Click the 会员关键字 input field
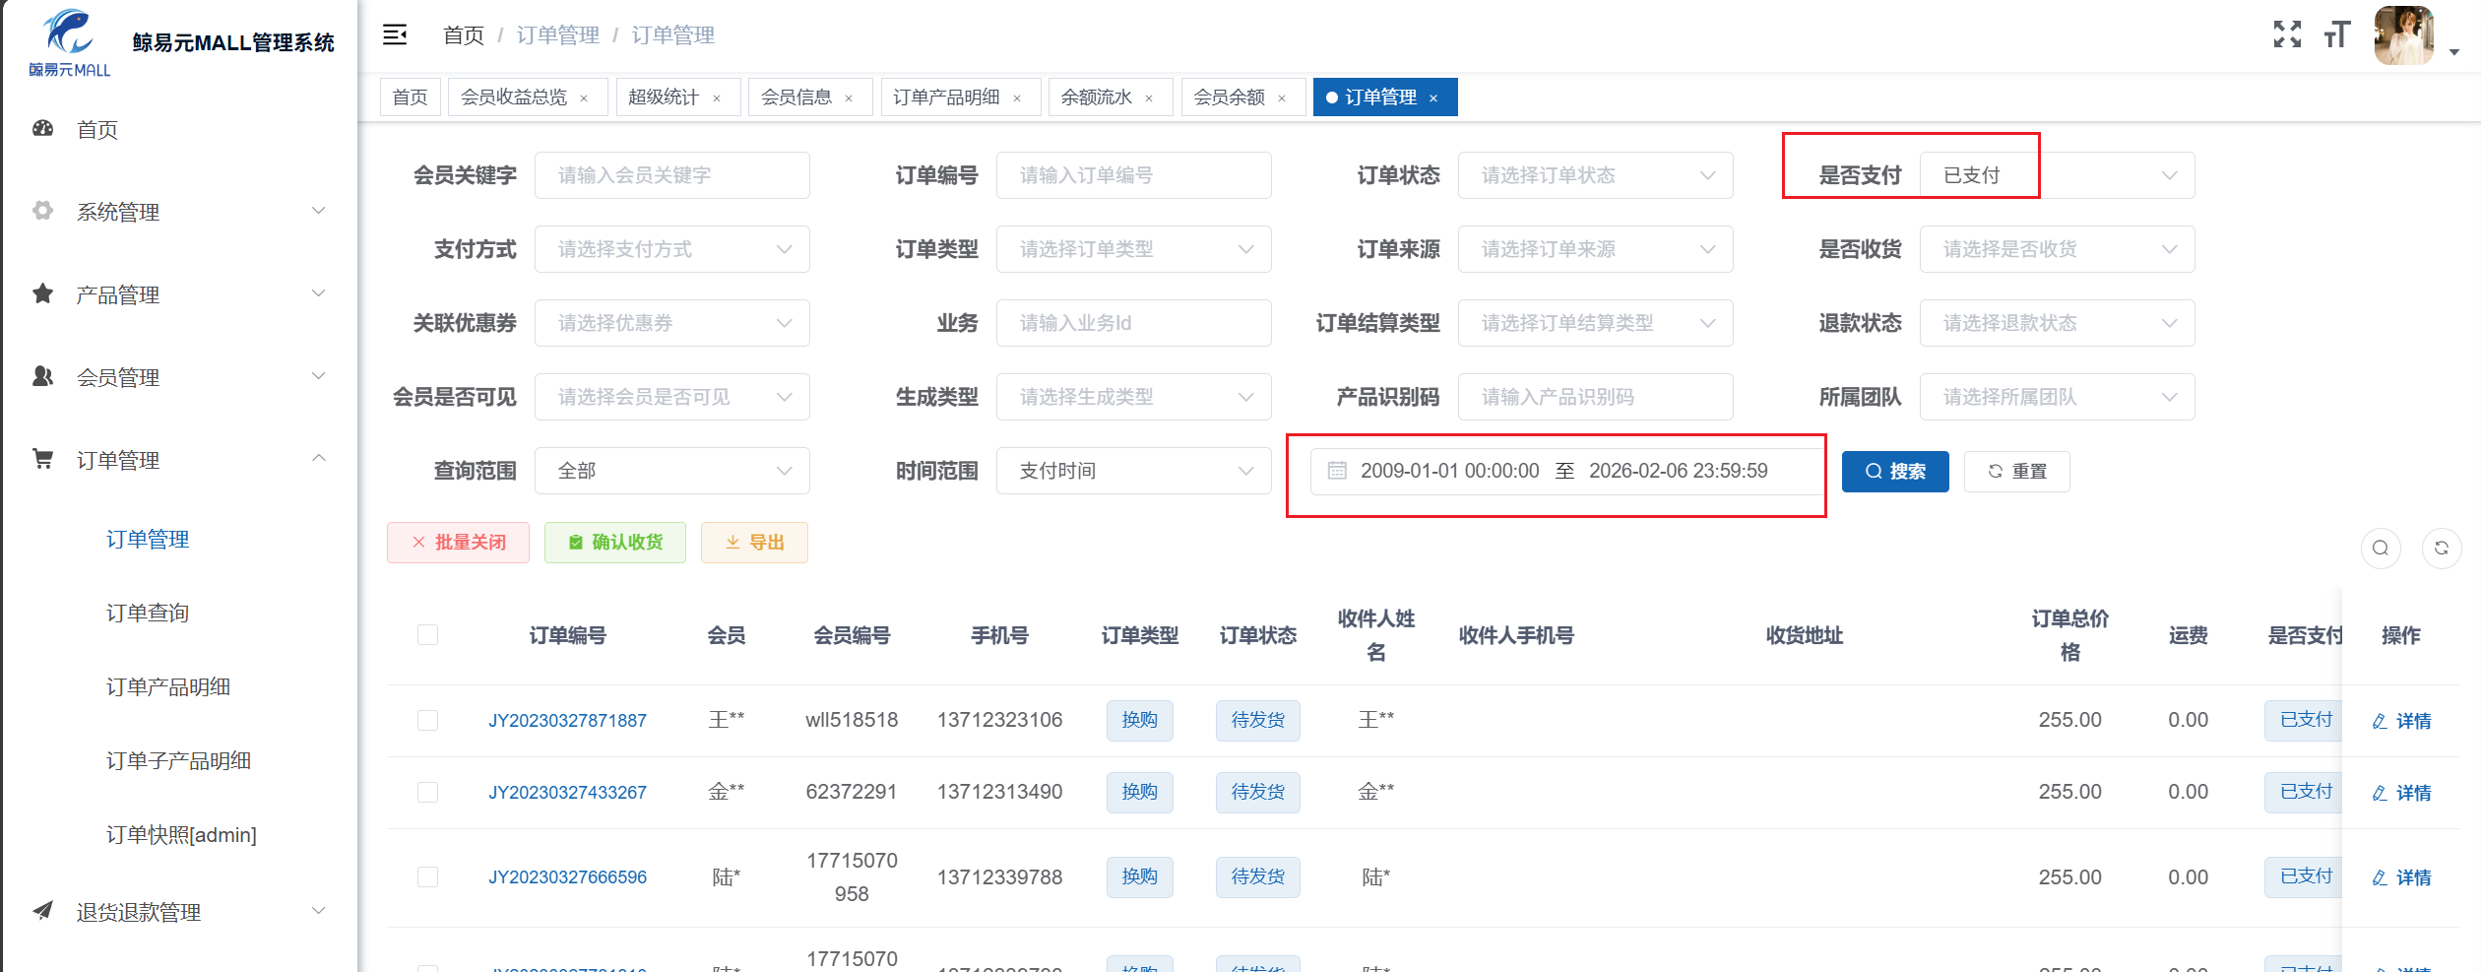This screenshot has height=972, width=2481. (x=671, y=175)
